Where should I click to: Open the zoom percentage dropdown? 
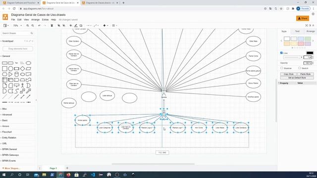(x=17, y=26)
